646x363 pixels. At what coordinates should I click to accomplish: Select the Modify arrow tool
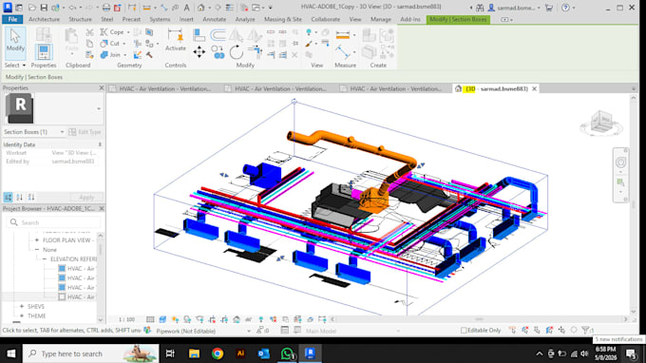(15, 44)
